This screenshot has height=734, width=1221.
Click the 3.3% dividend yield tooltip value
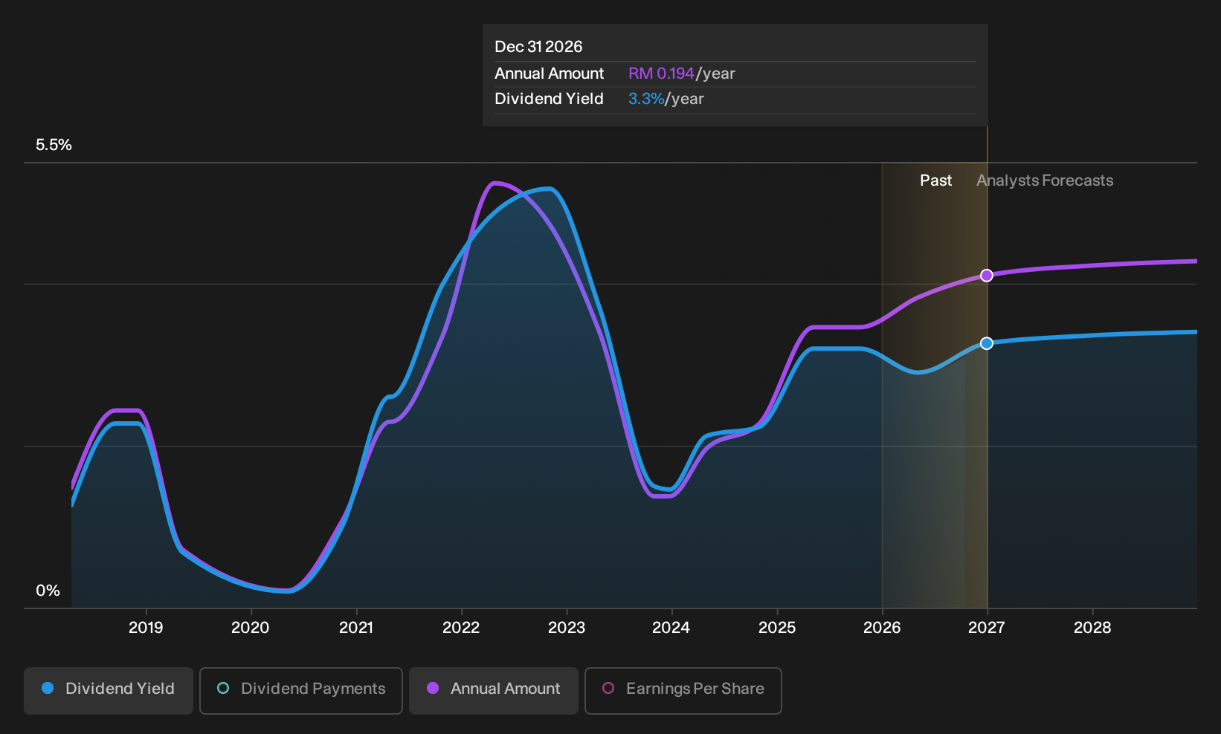click(x=646, y=99)
